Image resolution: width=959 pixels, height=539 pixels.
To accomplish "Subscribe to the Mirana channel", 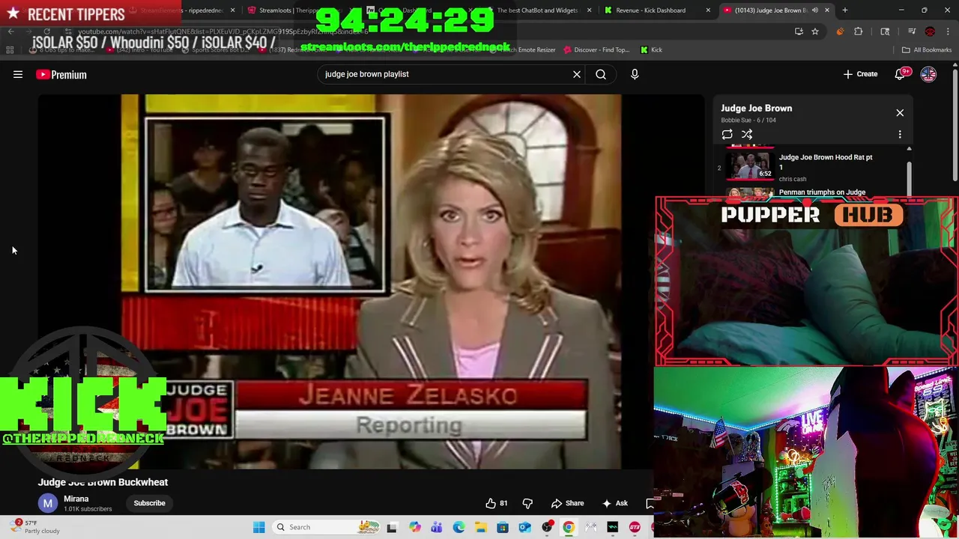I will tap(149, 503).
